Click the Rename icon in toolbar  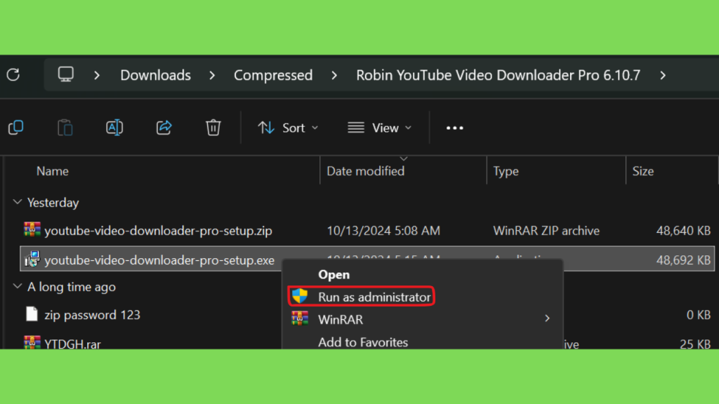(x=114, y=128)
